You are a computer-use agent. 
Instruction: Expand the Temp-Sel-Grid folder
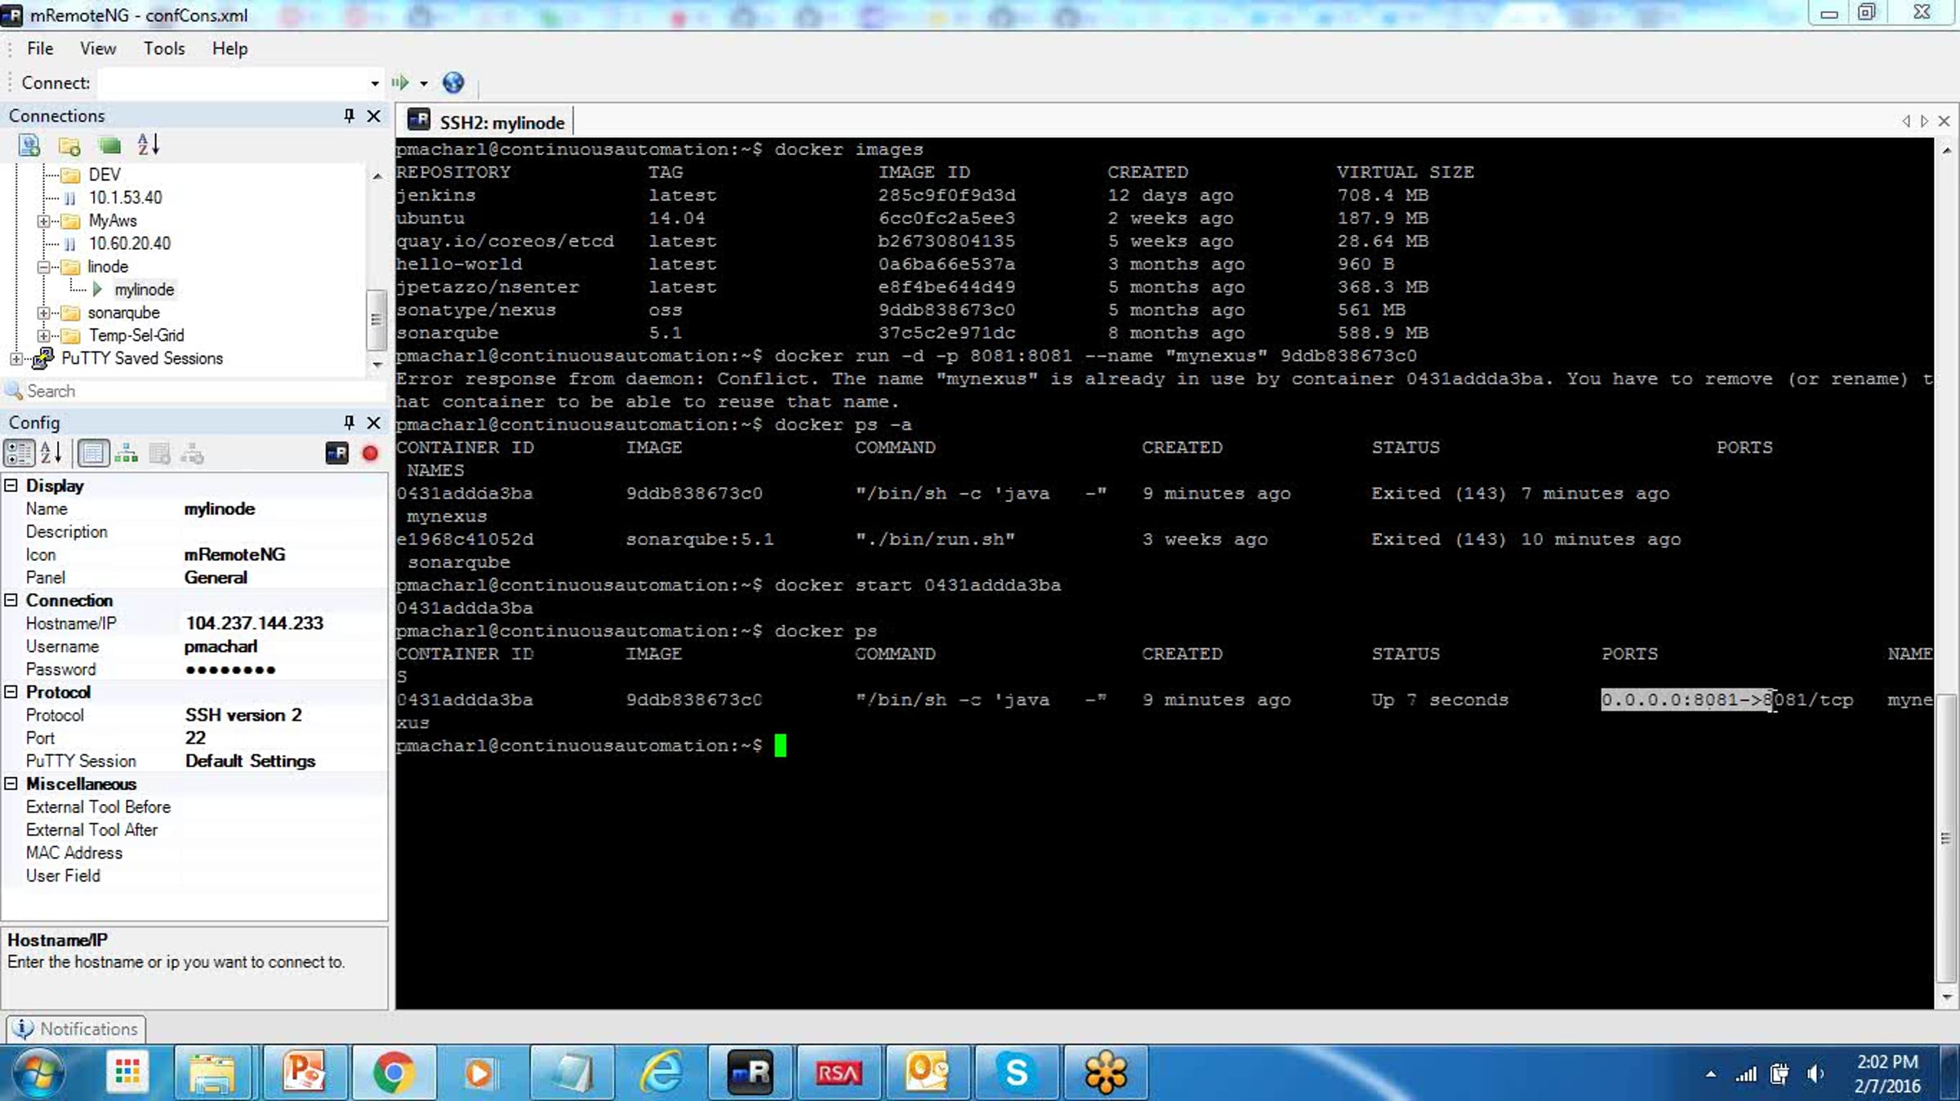tap(44, 335)
